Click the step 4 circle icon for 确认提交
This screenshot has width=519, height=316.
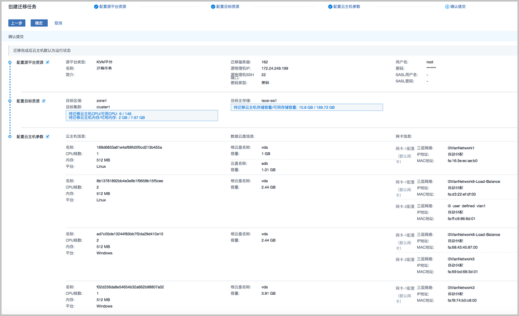(447, 7)
